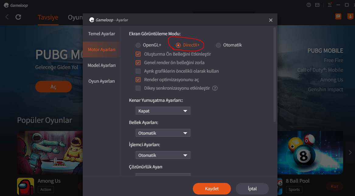This screenshot has height=196, width=355.
Task: Open the Kenar Yumuşatma Kapat dropdown
Action: [163, 111]
